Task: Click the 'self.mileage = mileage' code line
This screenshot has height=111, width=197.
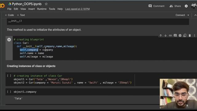Action: pyautogui.click(x=36, y=57)
